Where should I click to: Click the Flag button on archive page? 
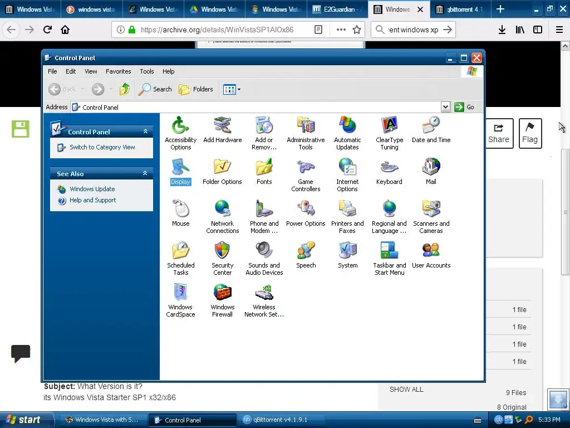(530, 133)
